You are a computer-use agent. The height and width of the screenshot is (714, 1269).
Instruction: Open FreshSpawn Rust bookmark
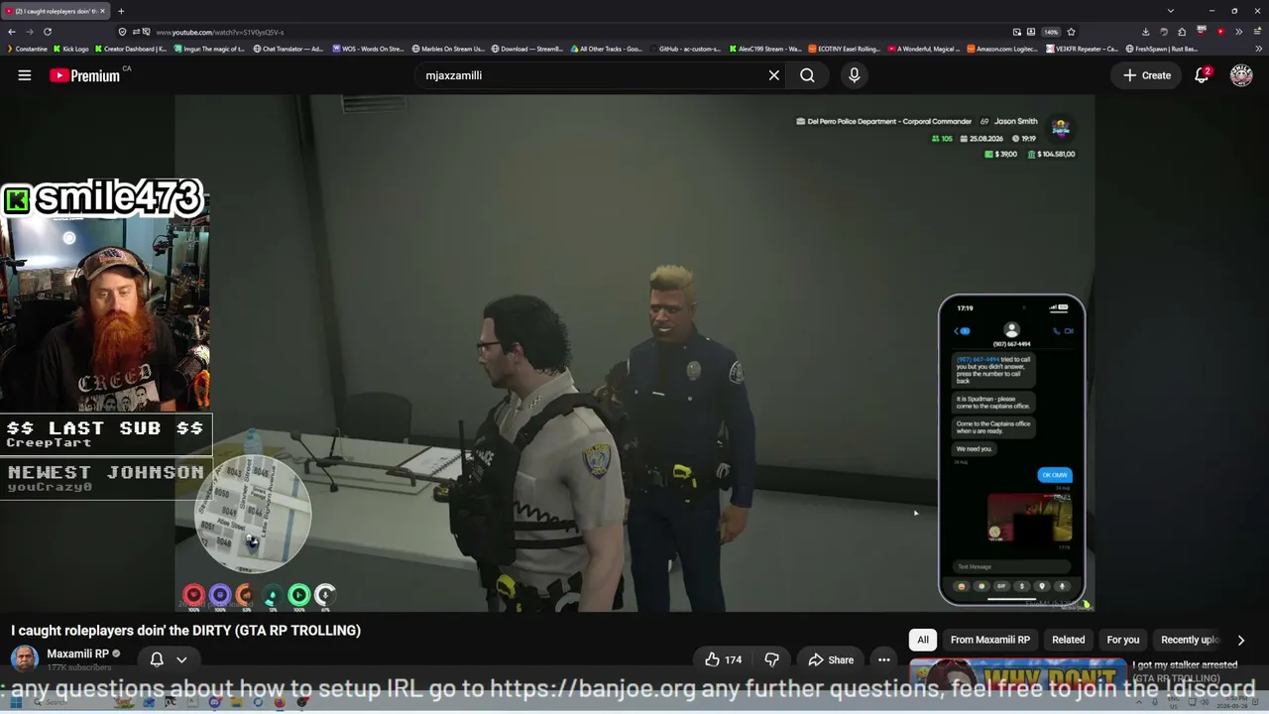[x=1161, y=49]
